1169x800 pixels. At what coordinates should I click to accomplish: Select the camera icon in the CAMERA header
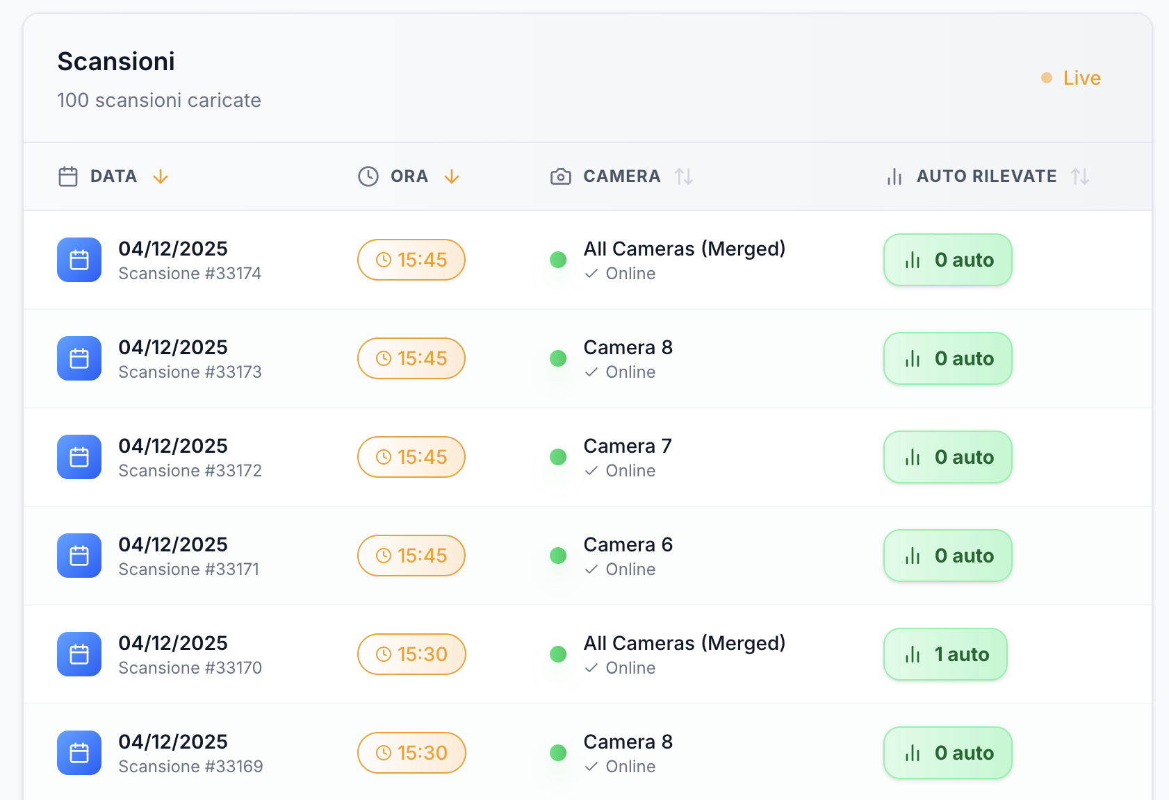(x=560, y=176)
